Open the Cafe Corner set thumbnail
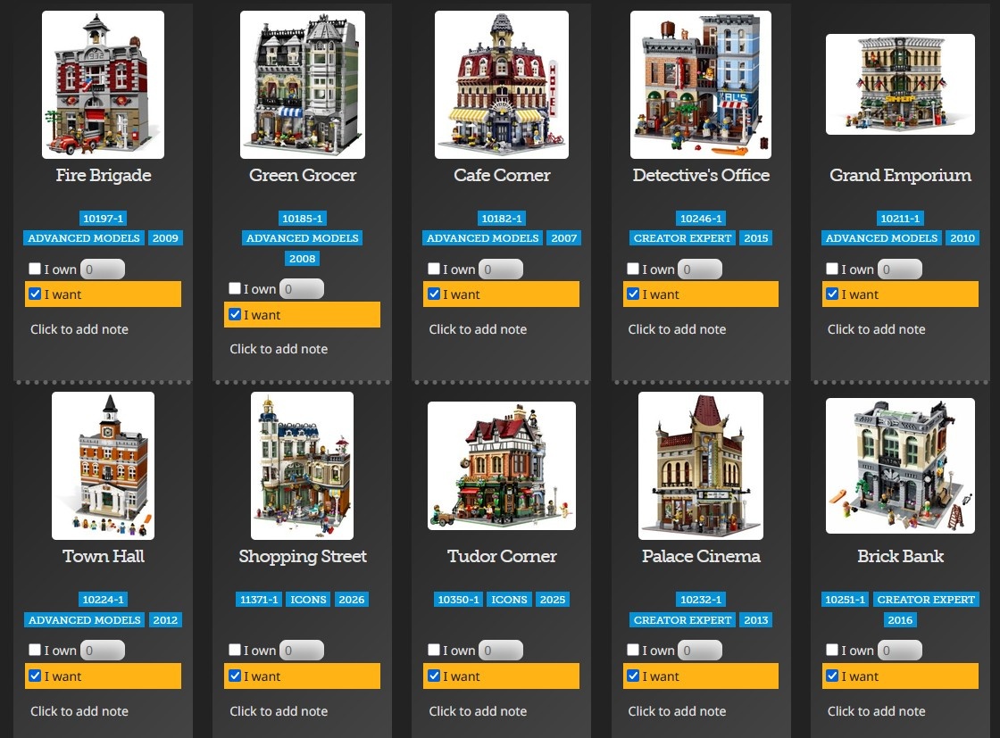Viewport: 1000px width, 738px height. click(501, 84)
